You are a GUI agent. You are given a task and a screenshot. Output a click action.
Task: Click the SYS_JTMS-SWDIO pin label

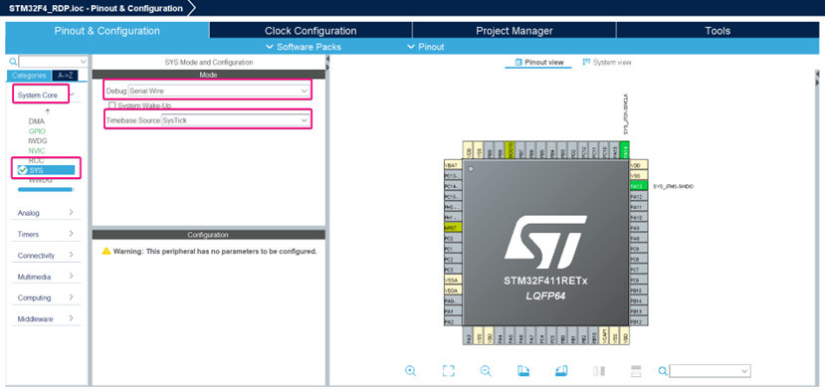(673, 186)
